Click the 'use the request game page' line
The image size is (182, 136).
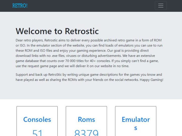coord(72,66)
